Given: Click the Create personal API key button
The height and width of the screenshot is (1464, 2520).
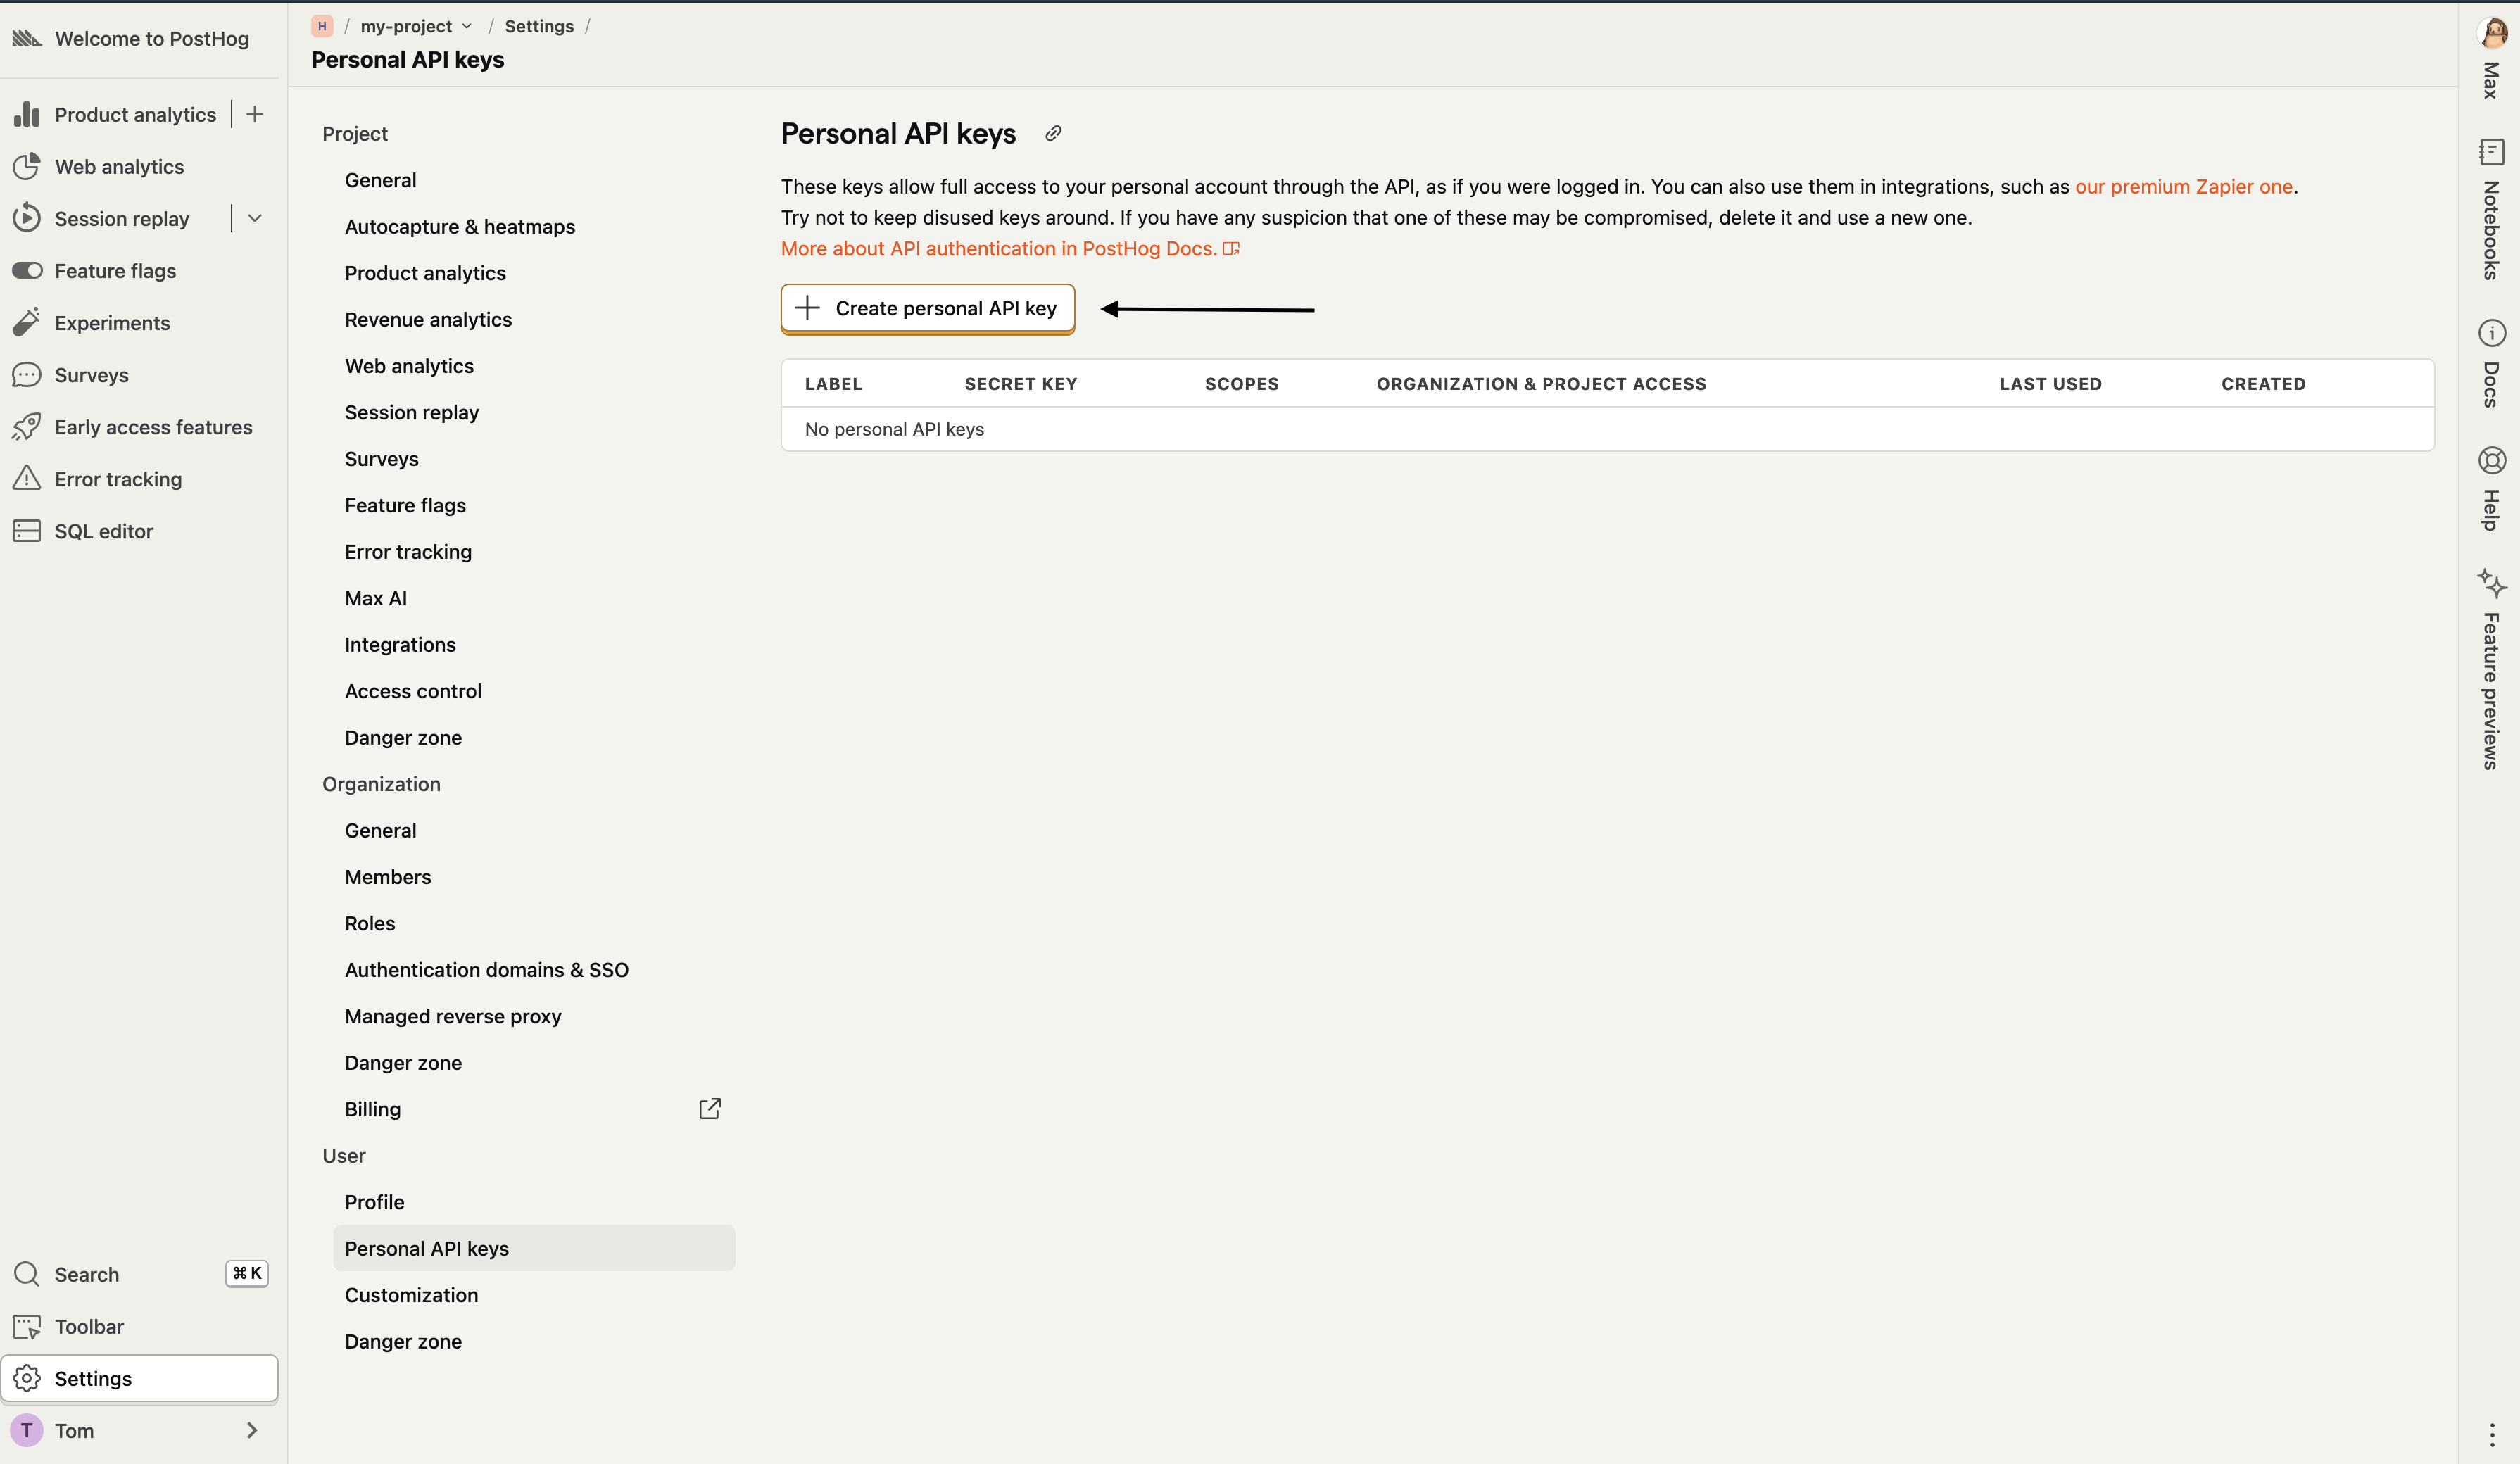Looking at the screenshot, I should pos(927,308).
